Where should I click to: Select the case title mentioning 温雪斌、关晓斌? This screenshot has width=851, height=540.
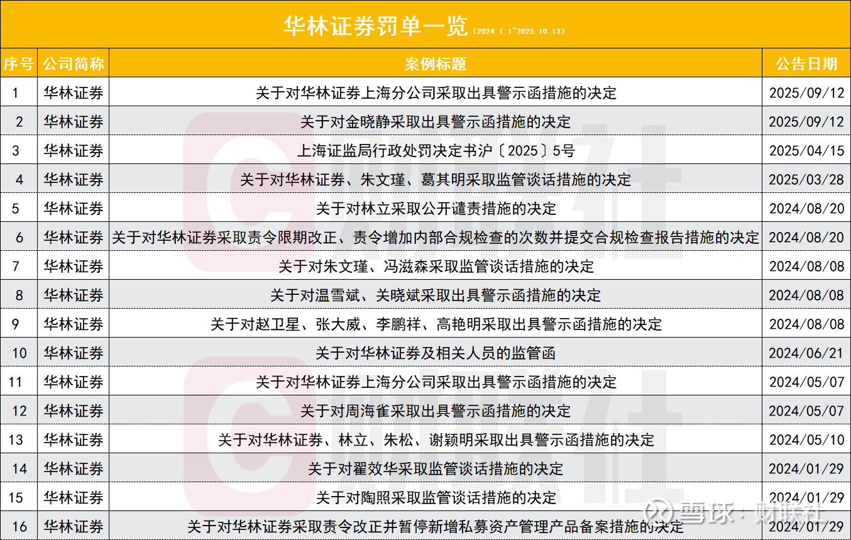tap(436, 295)
